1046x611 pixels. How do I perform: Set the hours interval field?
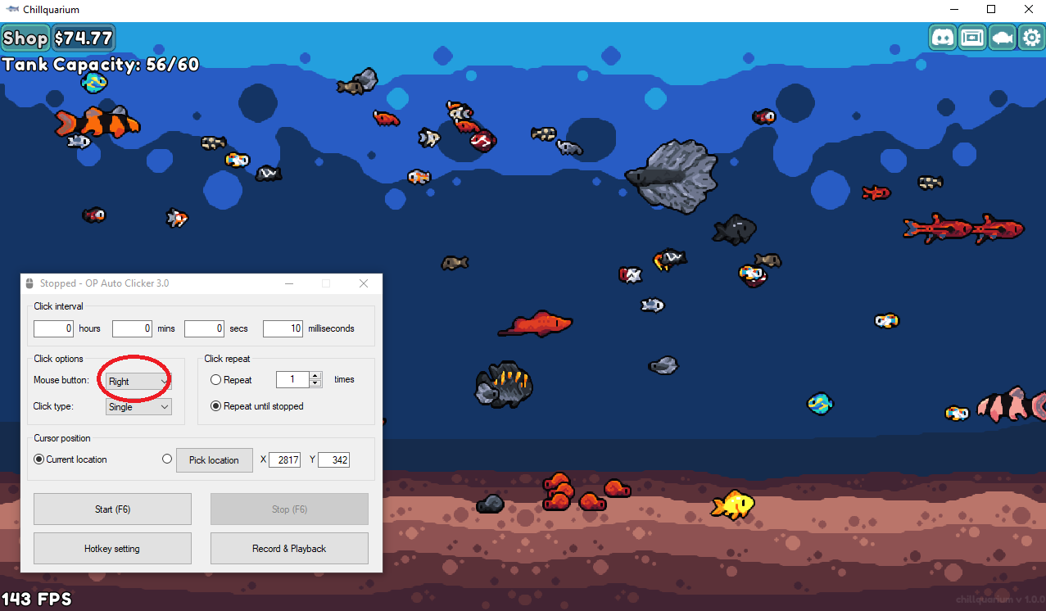click(54, 328)
